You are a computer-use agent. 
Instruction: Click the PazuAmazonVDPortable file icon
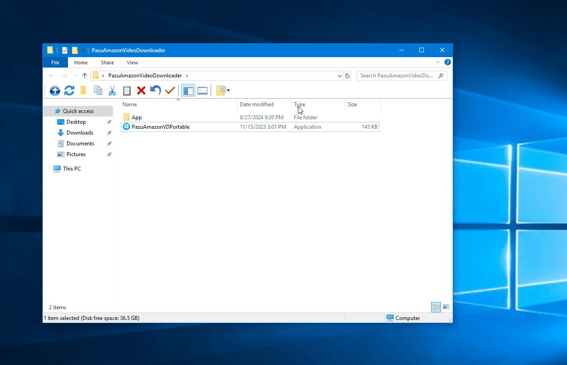tap(126, 127)
